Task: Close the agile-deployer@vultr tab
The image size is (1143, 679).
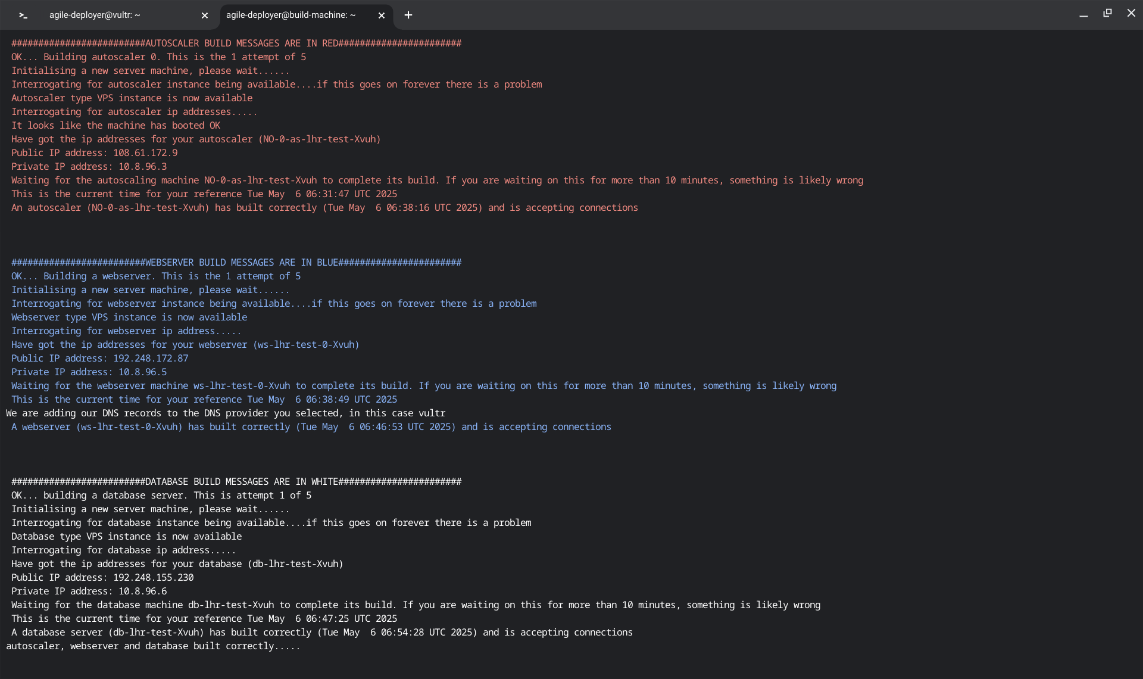Action: 205,15
